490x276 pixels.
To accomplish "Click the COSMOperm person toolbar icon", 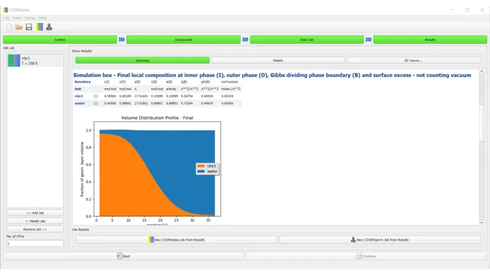I will [x=49, y=27].
